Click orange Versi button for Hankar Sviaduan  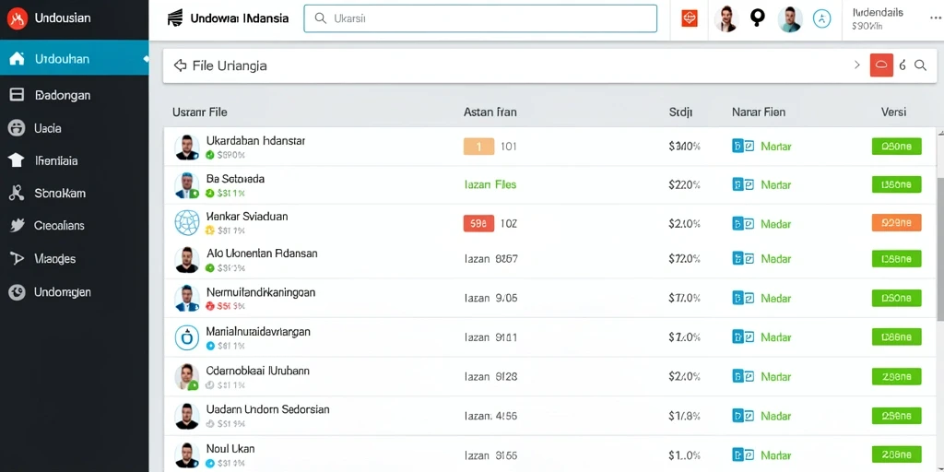click(896, 223)
